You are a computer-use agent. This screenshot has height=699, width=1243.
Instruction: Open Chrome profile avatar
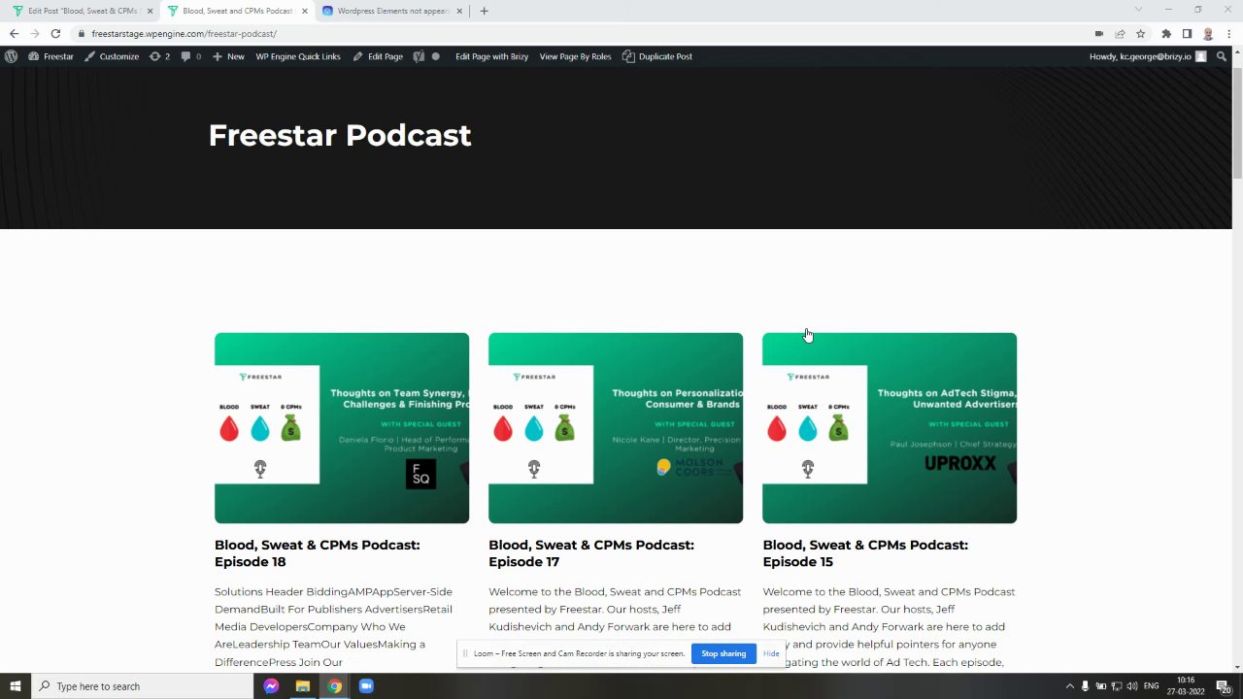[1208, 33]
